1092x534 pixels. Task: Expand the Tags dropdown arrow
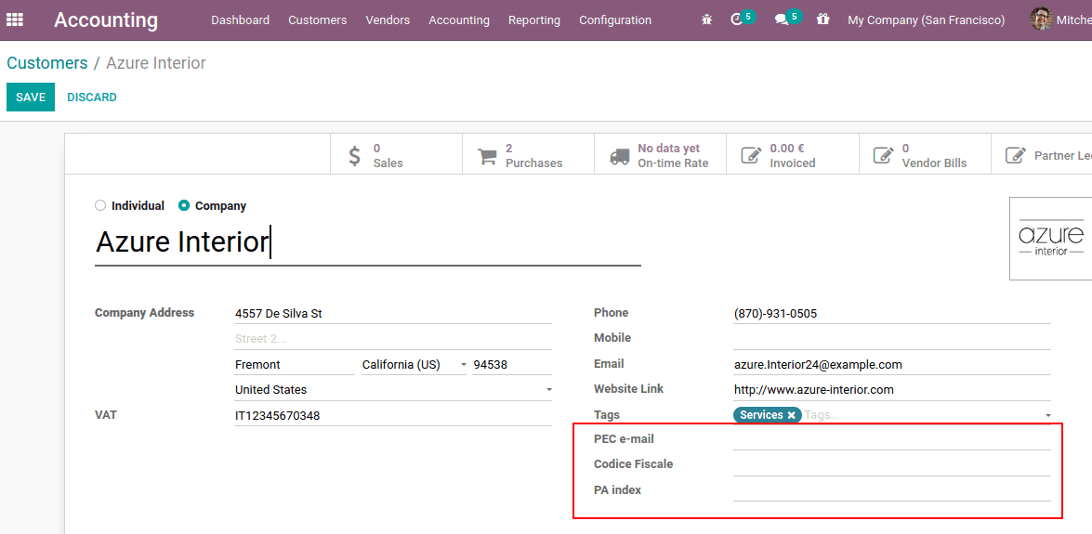click(x=1048, y=415)
